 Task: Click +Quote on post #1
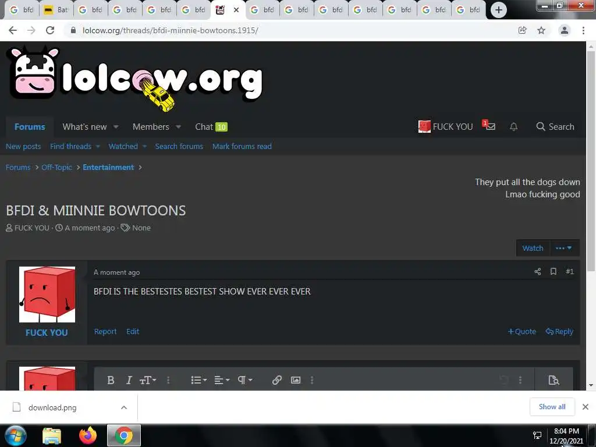coord(522,331)
